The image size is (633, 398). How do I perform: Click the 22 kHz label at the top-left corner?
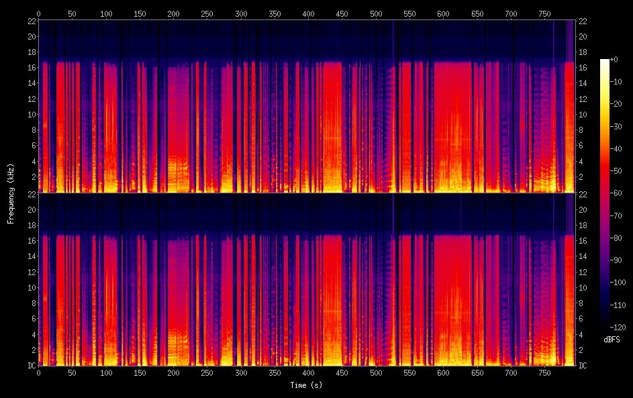pos(30,21)
